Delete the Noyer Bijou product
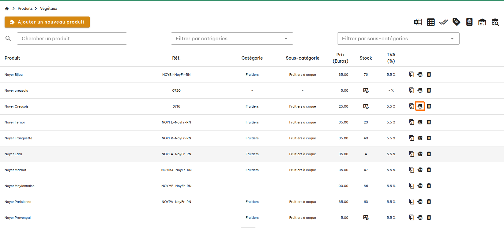 click(429, 75)
